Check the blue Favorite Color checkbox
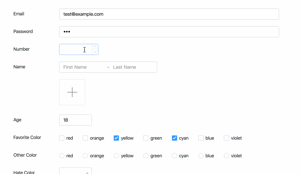This screenshot has width=301, height=174. point(201,138)
